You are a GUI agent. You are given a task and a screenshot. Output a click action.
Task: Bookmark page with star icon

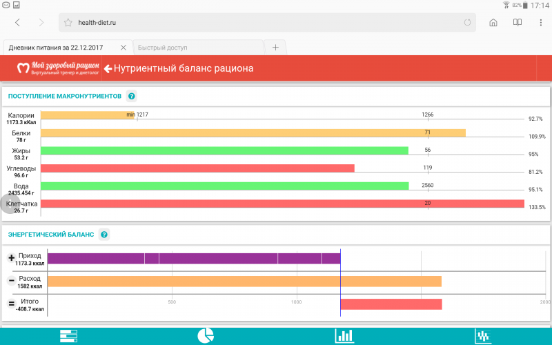(x=68, y=23)
